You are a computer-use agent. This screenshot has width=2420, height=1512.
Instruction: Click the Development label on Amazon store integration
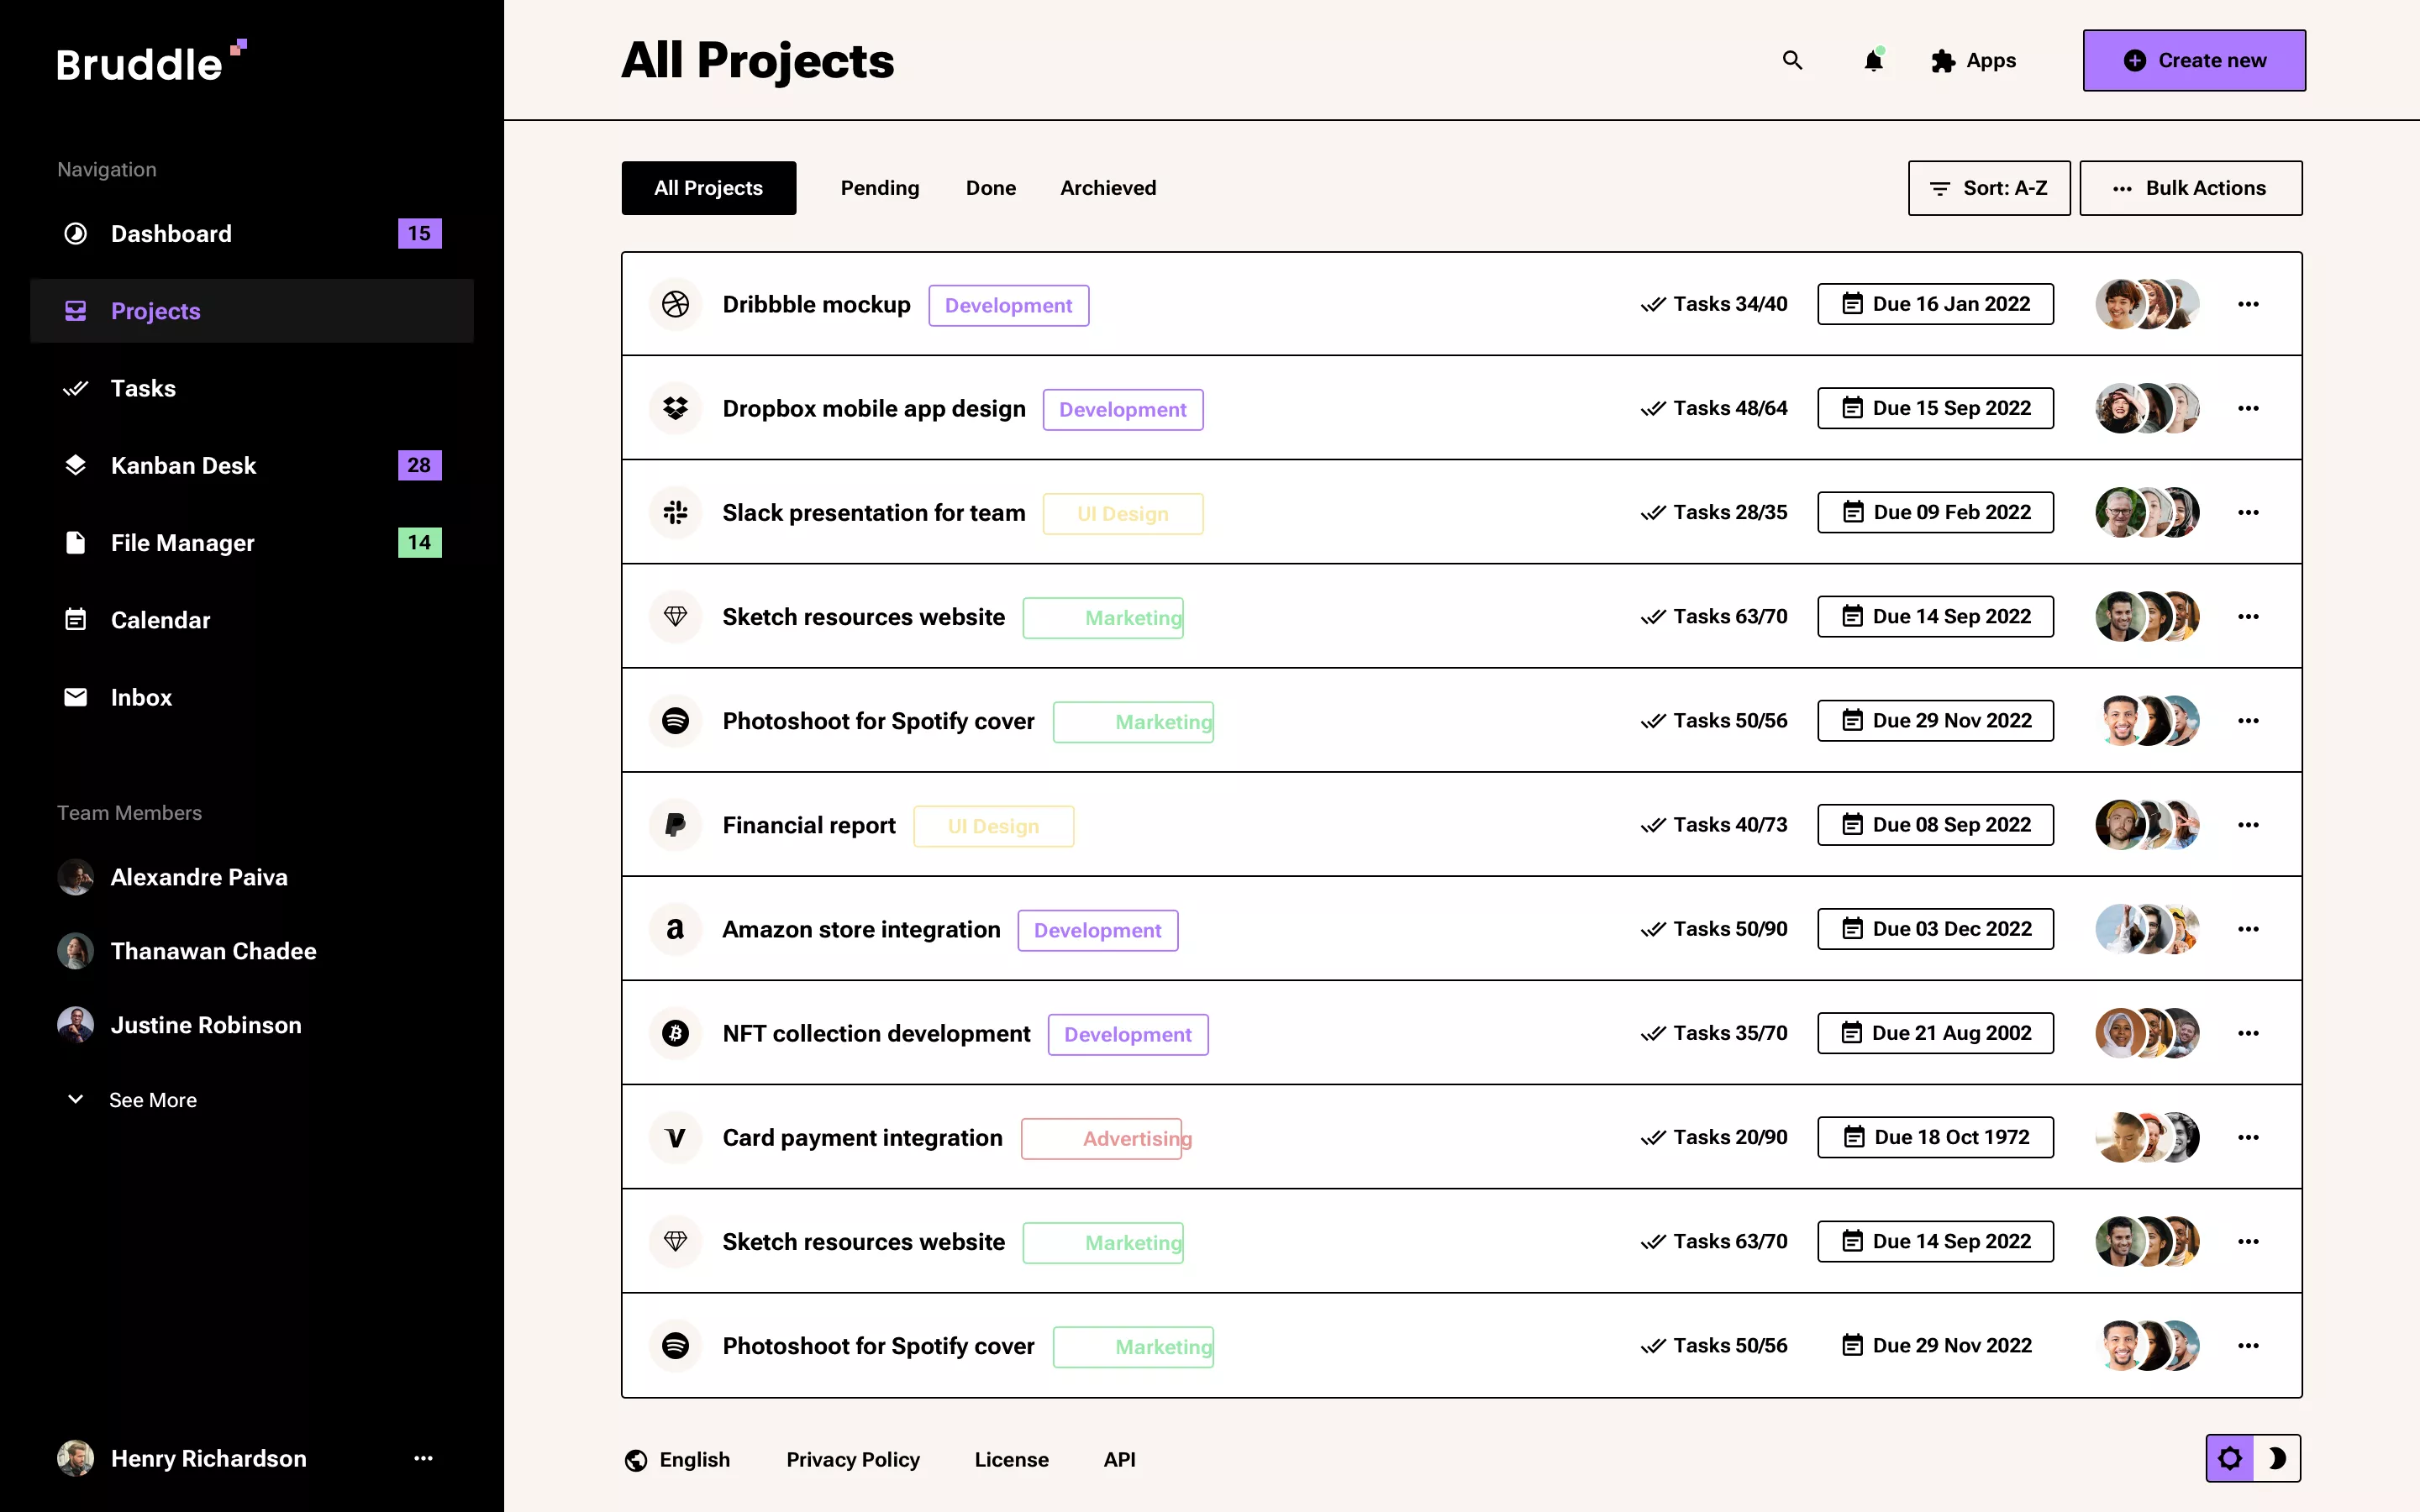point(1097,929)
